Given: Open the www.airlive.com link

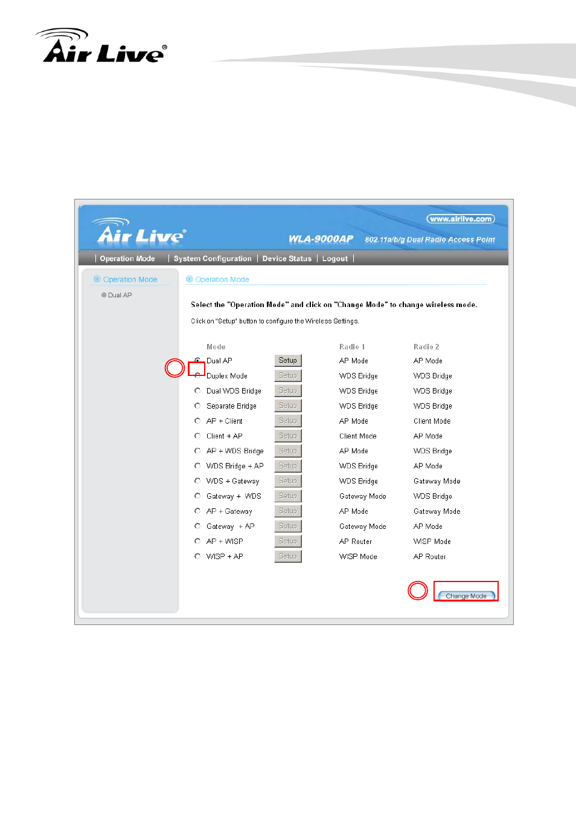Looking at the screenshot, I should 461,219.
